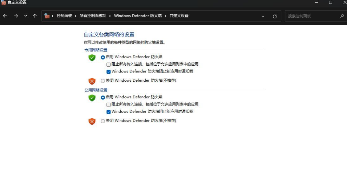This screenshot has height=178, width=347.
Task: Select turn off firewall for public network
Action: point(103,121)
